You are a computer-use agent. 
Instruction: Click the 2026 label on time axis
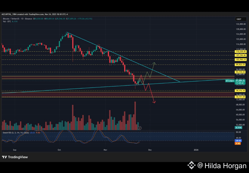coord(196,150)
